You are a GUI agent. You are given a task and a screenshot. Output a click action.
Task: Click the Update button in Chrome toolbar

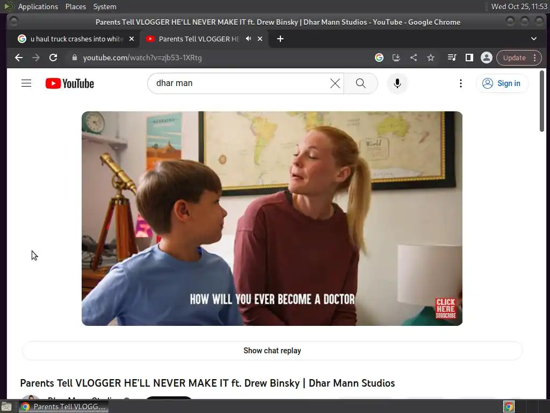(514, 58)
